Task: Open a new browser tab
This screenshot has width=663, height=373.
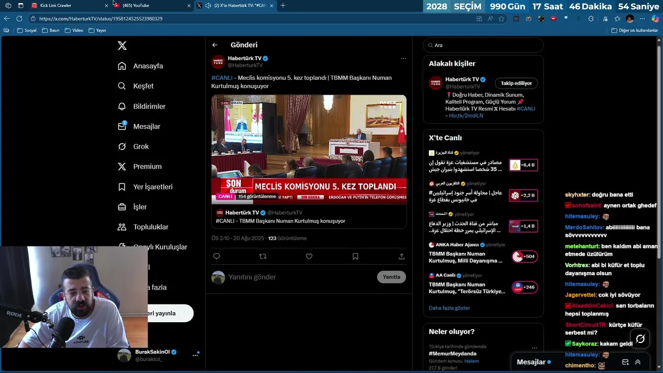Action: point(283,5)
